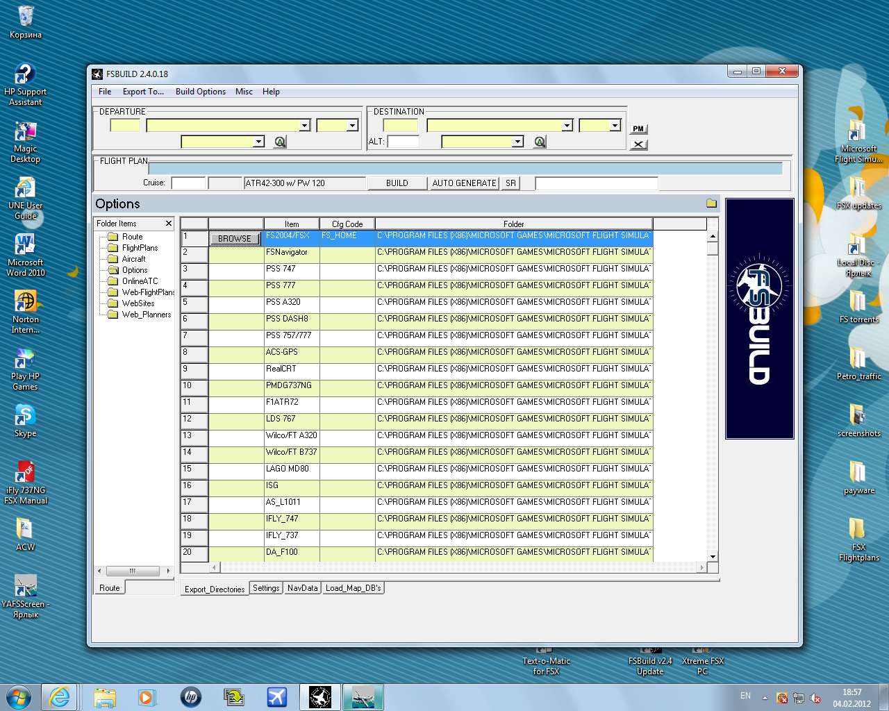
Task: Select the OnlineATC folder
Action: (140, 281)
